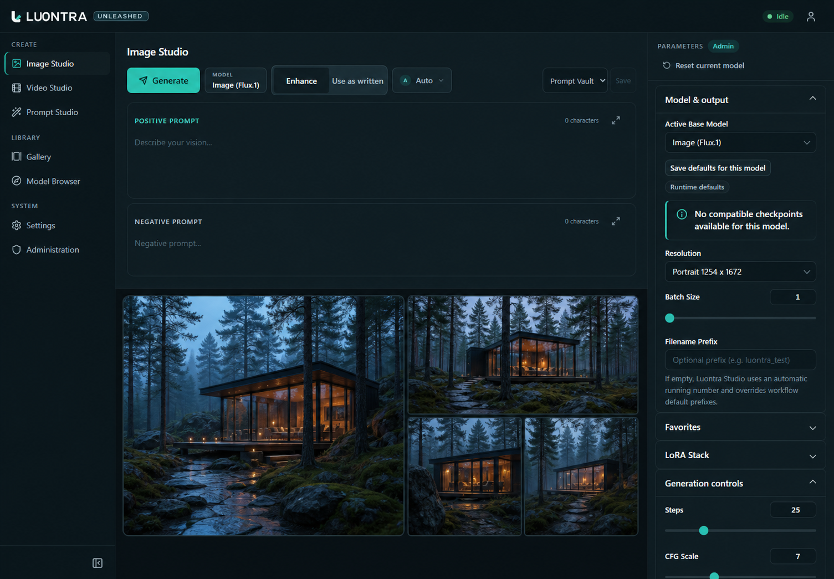Click the Filename Prefix input field
Screen dimensions: 834x579
coord(740,360)
